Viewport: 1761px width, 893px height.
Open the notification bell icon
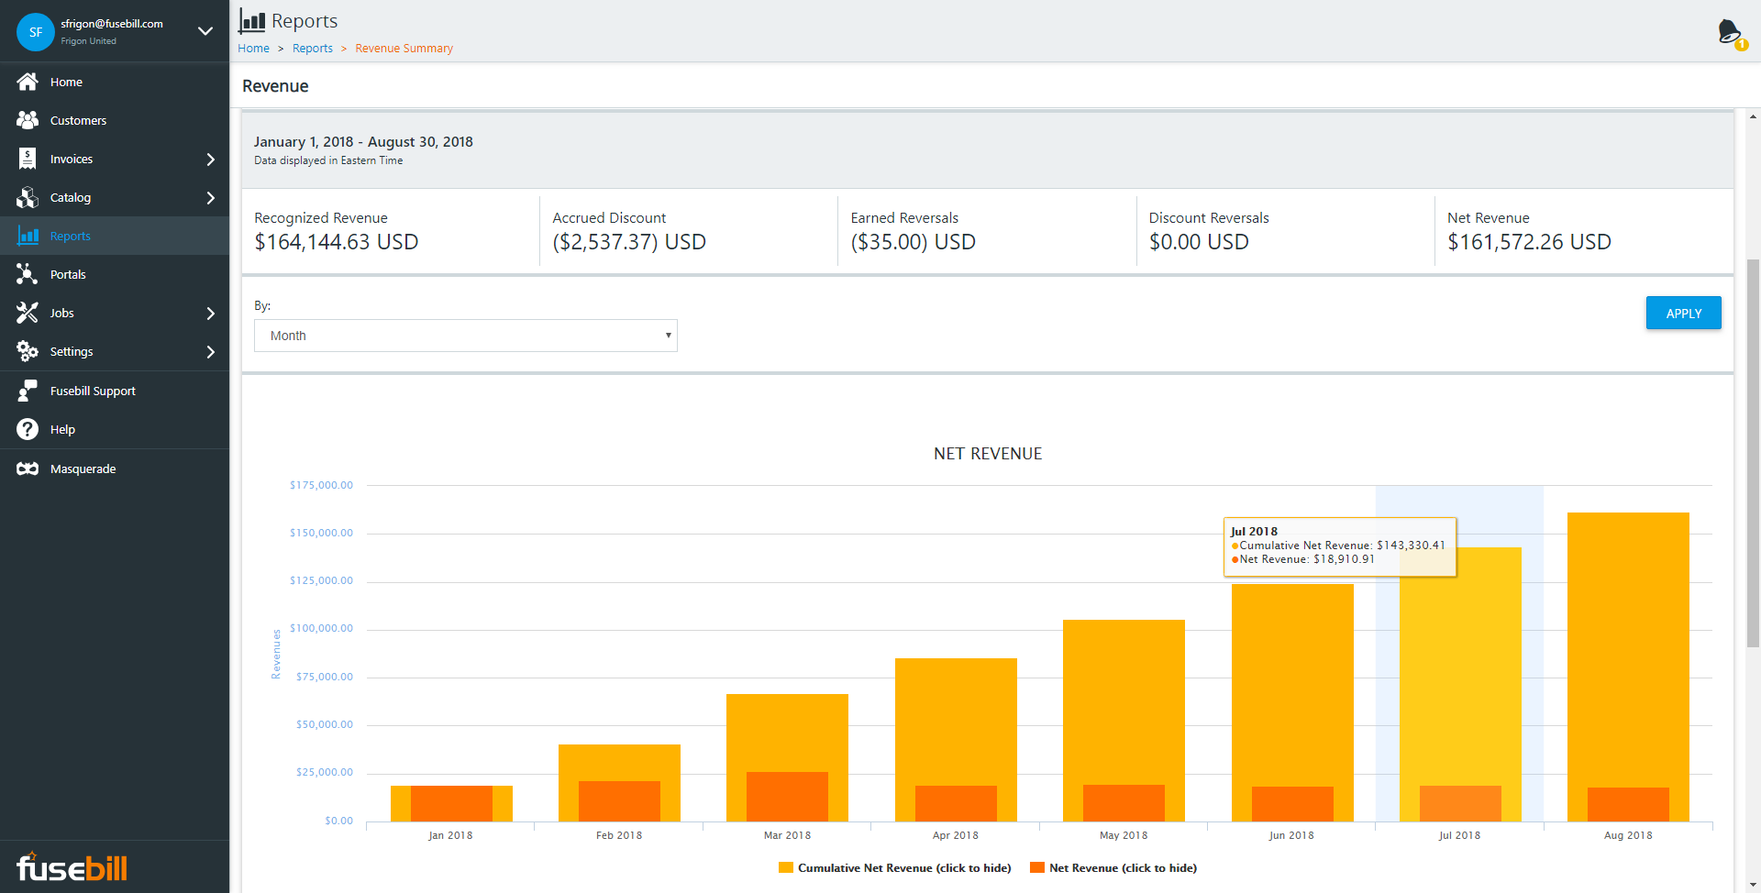point(1730,32)
